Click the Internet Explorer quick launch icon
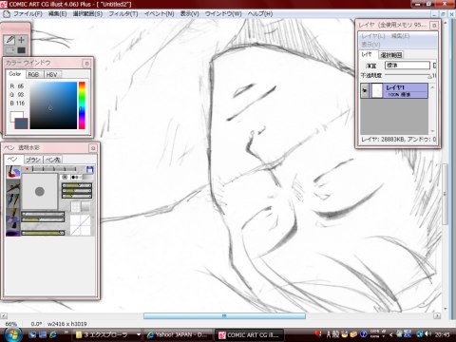The image size is (456, 342). click(53, 334)
